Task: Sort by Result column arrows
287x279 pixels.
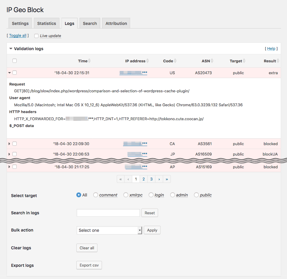Action: [278, 61]
